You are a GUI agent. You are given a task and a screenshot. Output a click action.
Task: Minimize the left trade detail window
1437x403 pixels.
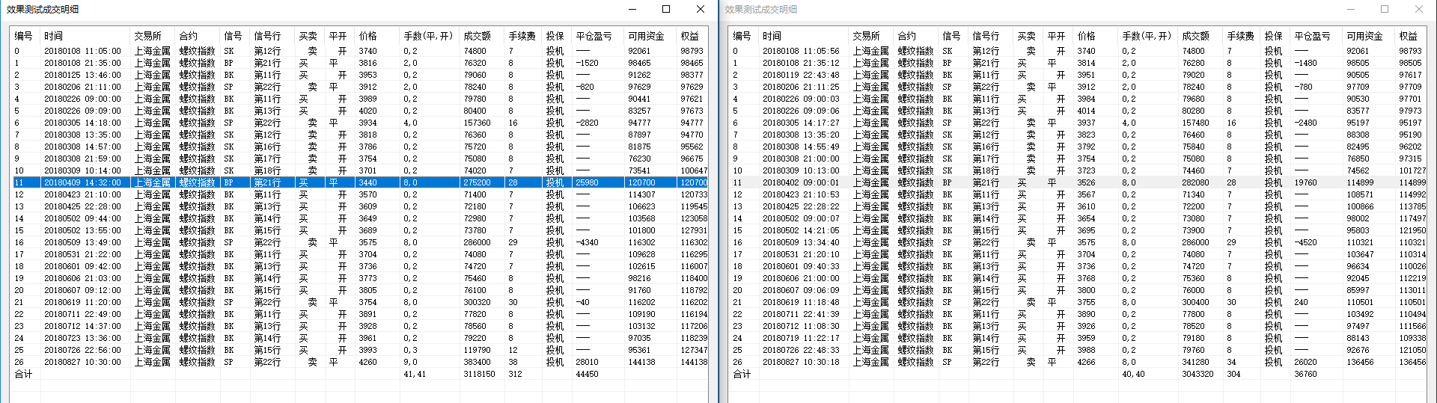click(x=632, y=9)
